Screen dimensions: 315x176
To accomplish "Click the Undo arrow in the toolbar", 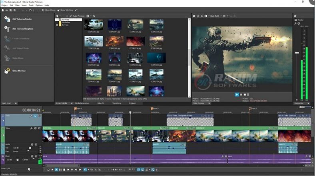I will pos(30,10).
